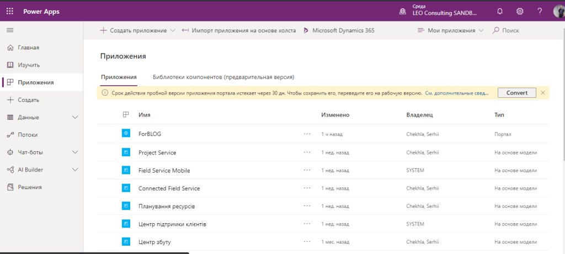Go to Потоки in the sidebar
Image resolution: width=565 pixels, height=254 pixels.
(x=29, y=135)
